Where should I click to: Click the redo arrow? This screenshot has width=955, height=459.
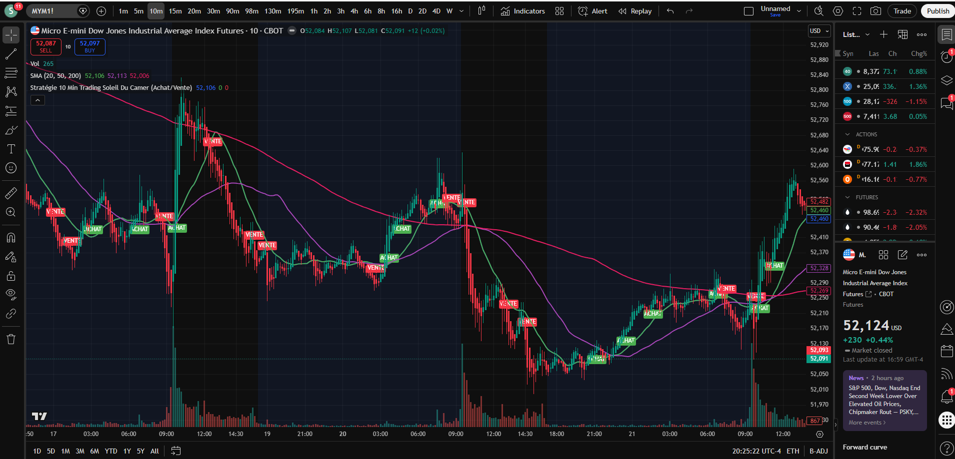coord(689,11)
